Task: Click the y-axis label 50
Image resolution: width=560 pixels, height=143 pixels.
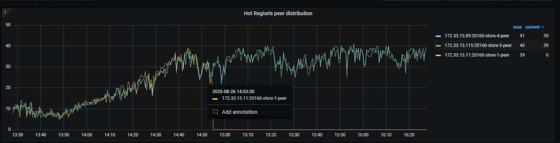Action: point(9,25)
